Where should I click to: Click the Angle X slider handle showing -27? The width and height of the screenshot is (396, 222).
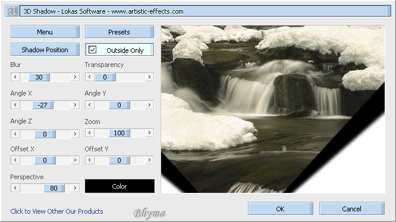[x=43, y=105]
